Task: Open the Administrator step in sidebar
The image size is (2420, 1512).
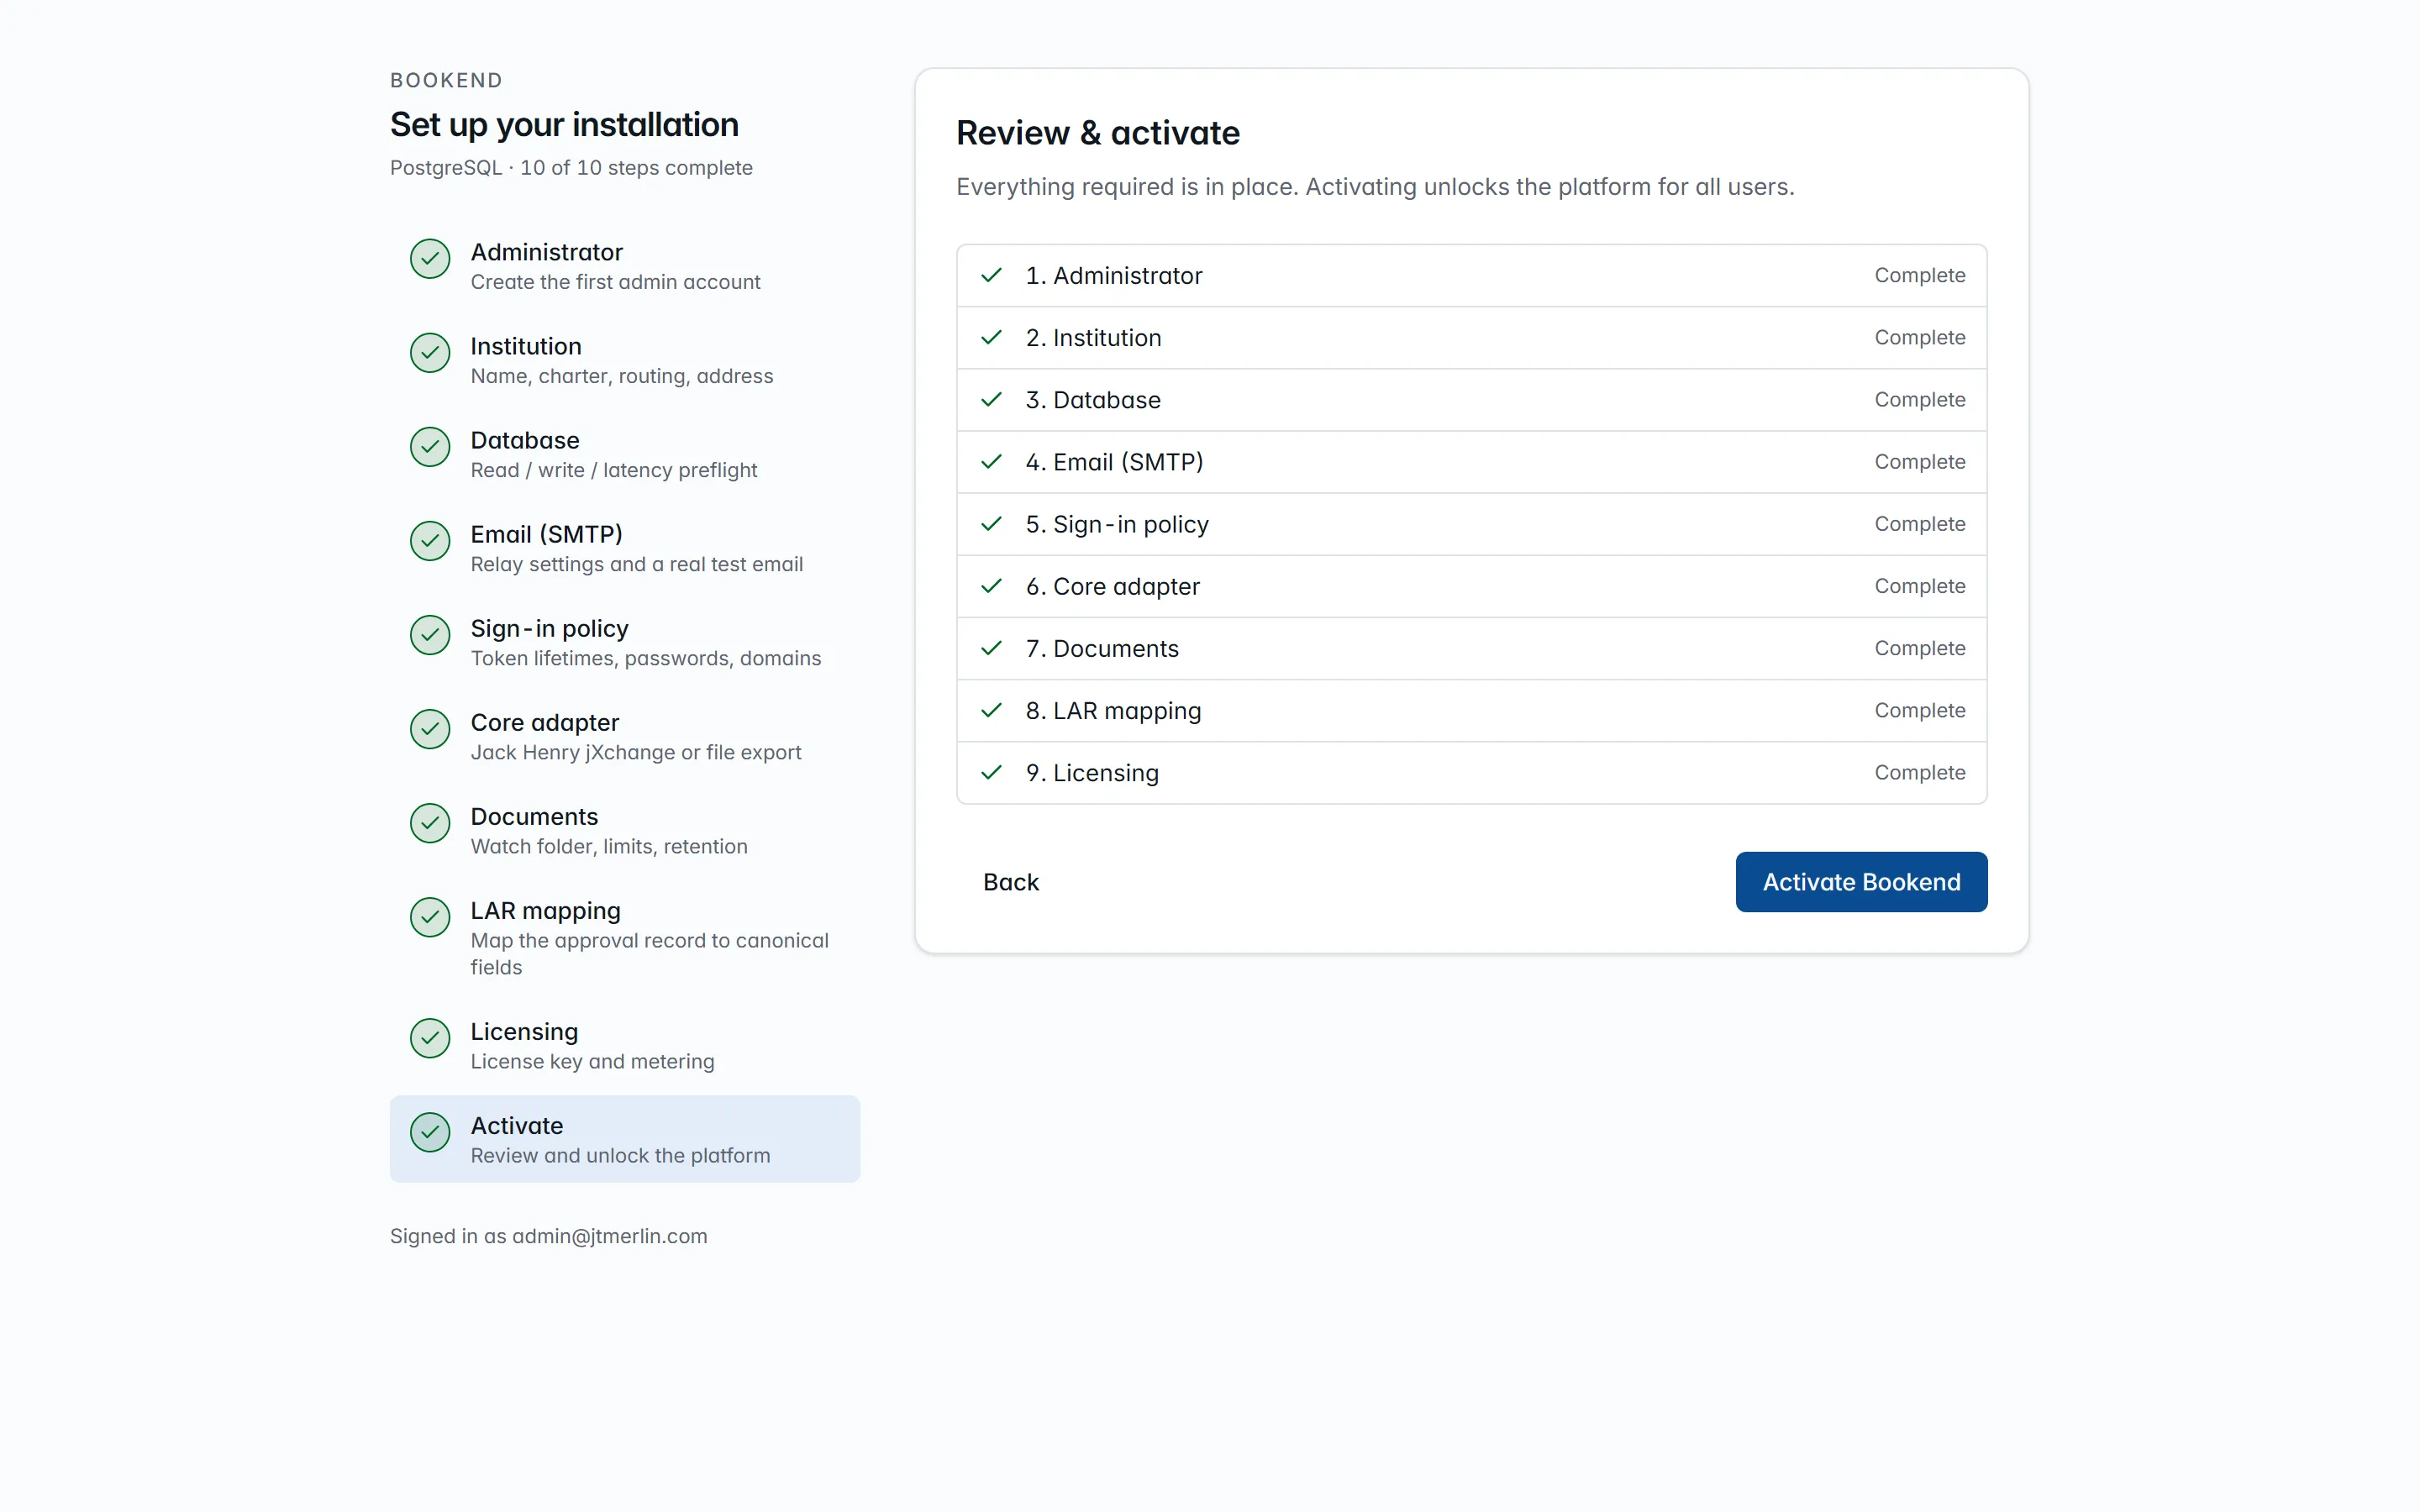Action: tap(625, 266)
